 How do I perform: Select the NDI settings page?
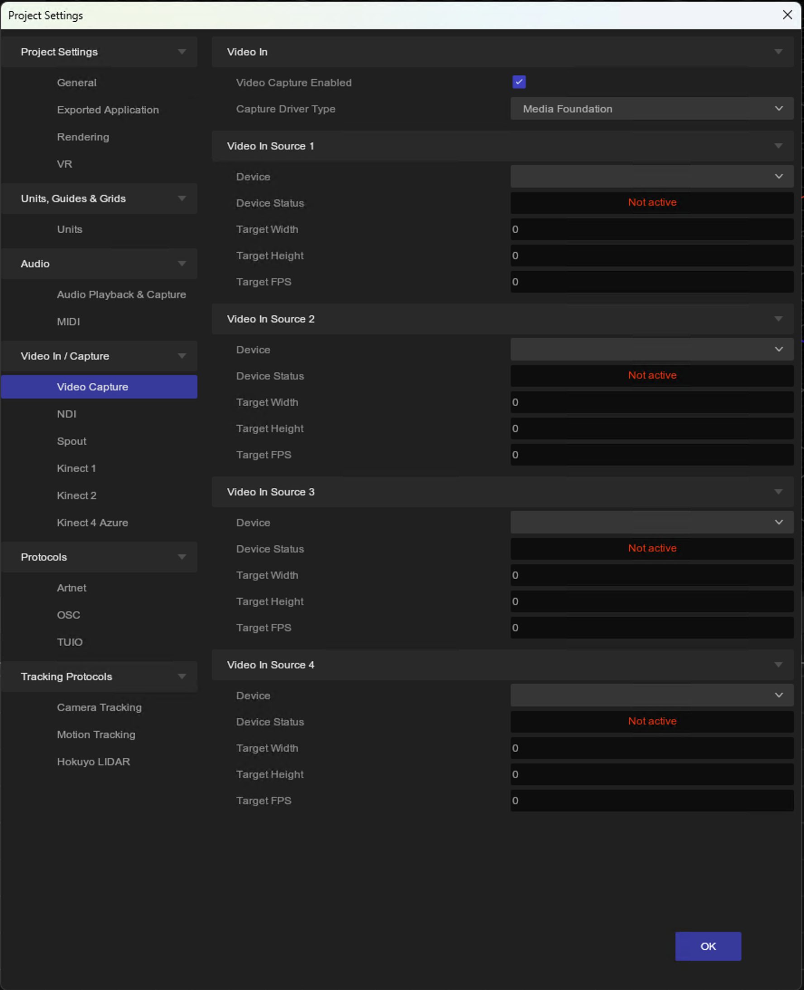67,413
